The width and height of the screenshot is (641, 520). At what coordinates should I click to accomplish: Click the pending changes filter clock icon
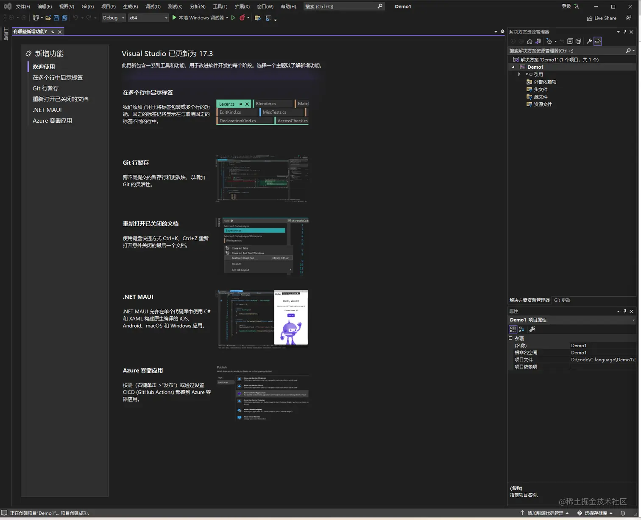pos(549,41)
